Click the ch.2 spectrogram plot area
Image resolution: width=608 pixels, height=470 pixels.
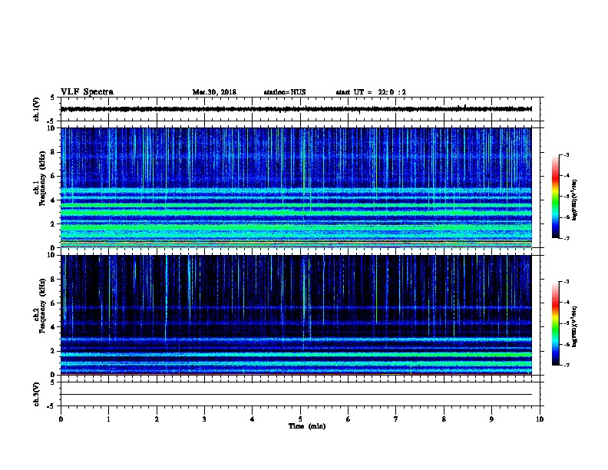296,315
